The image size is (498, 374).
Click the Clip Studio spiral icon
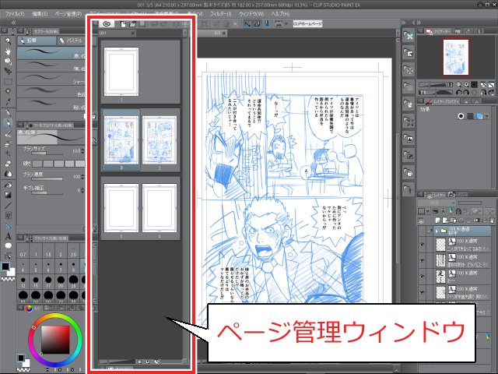pos(107,24)
